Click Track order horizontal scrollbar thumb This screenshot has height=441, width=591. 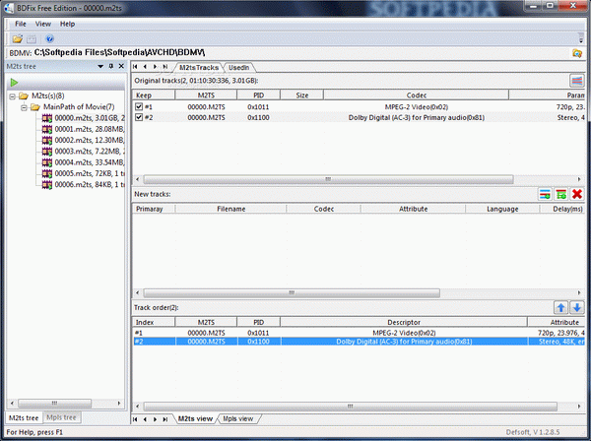[x=350, y=406]
